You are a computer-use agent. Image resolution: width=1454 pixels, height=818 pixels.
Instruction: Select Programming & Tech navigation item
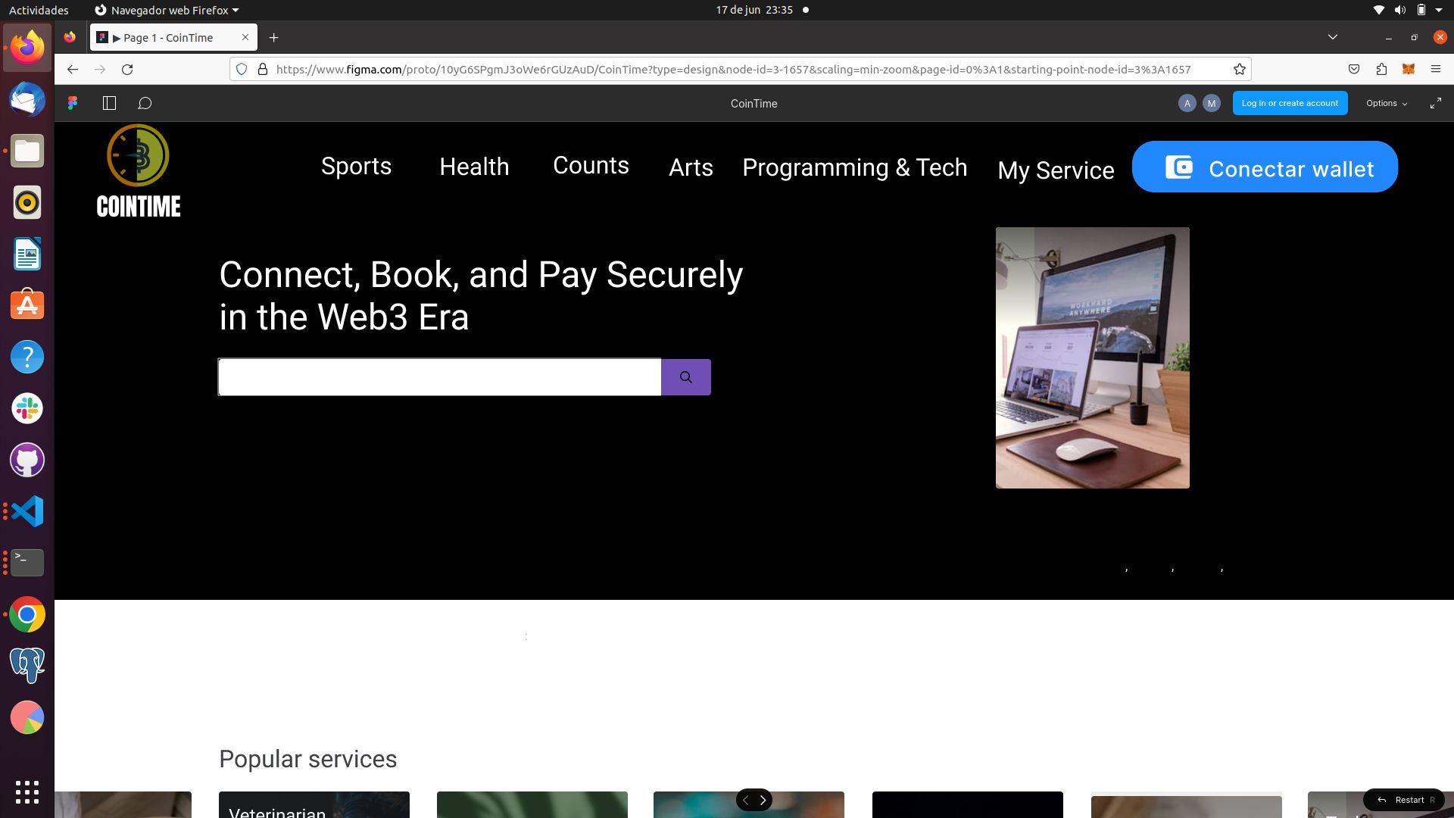pyautogui.click(x=853, y=167)
